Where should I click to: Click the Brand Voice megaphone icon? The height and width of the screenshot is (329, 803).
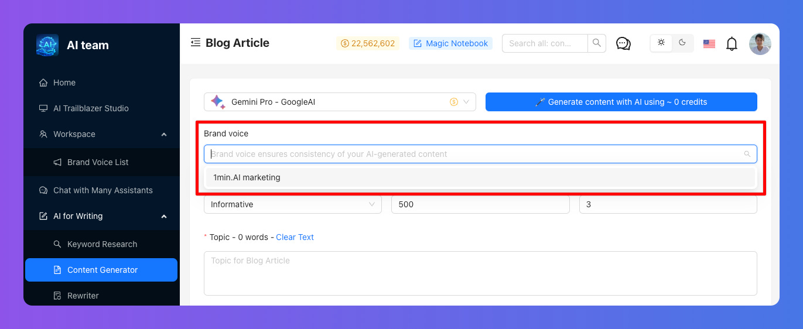coord(57,162)
